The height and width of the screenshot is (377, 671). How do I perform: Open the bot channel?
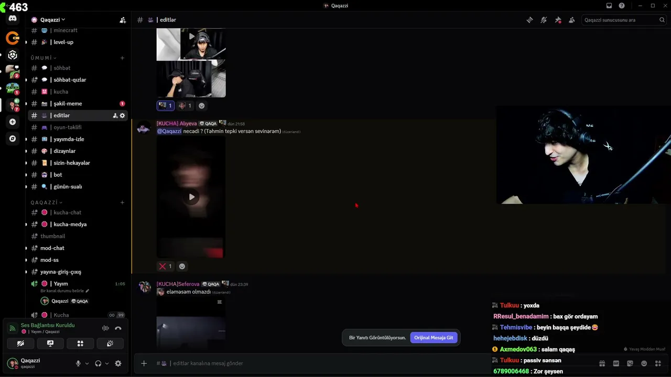coord(78,175)
